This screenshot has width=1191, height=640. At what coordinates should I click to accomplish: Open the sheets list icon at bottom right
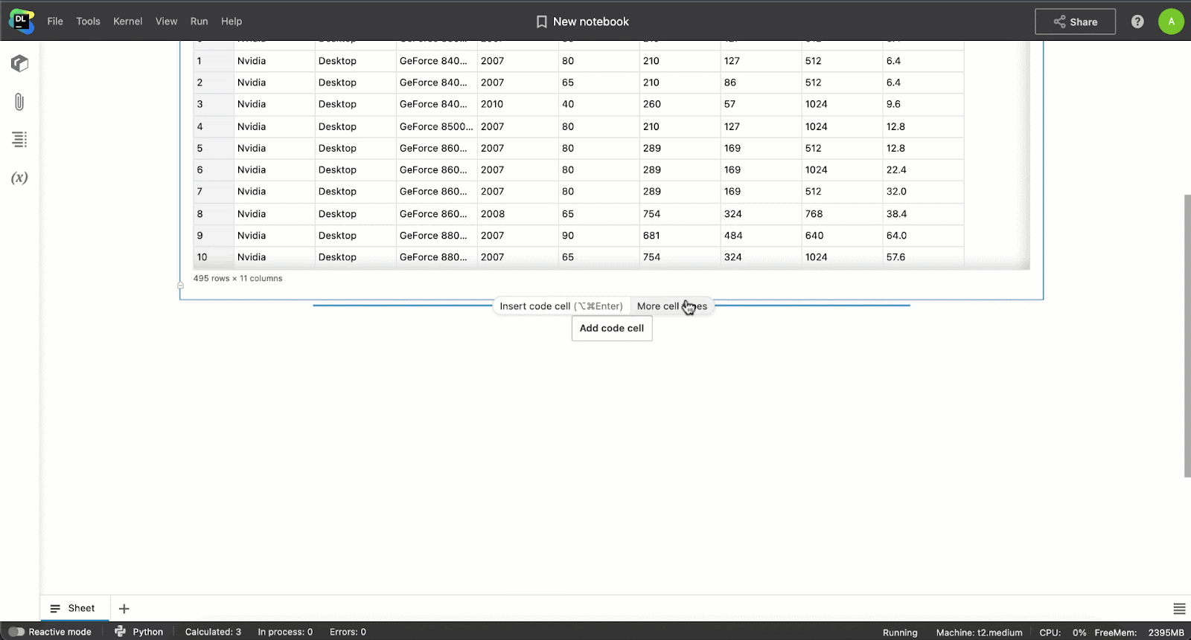pos(1179,609)
